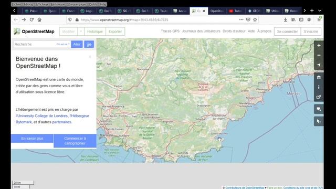This screenshot has width=336, height=189.
Task: Click the Faire un don footer link
Action: click(x=274, y=188)
